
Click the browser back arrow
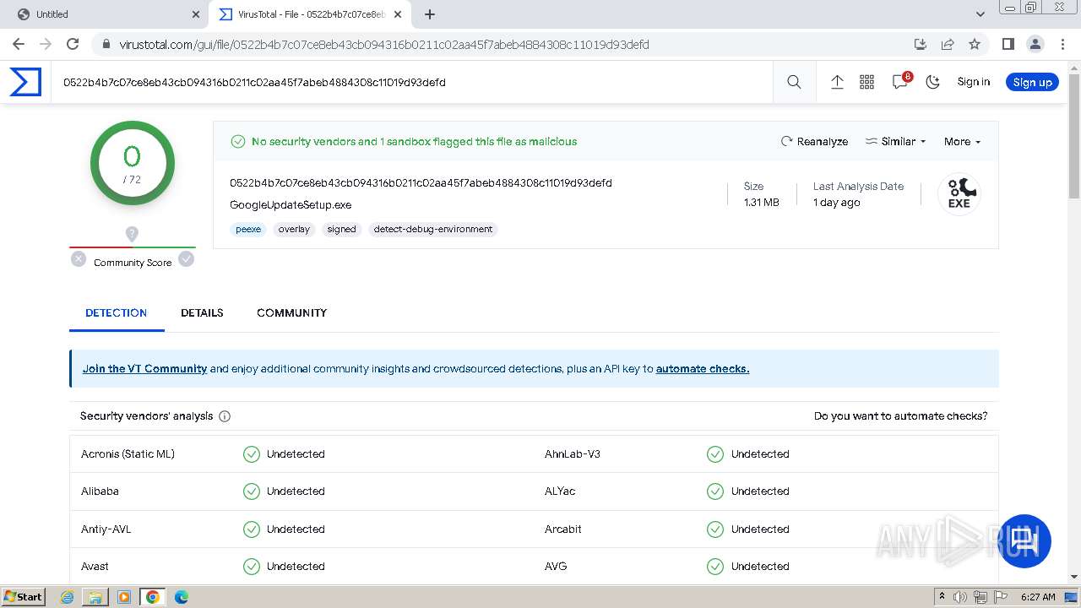tap(19, 44)
